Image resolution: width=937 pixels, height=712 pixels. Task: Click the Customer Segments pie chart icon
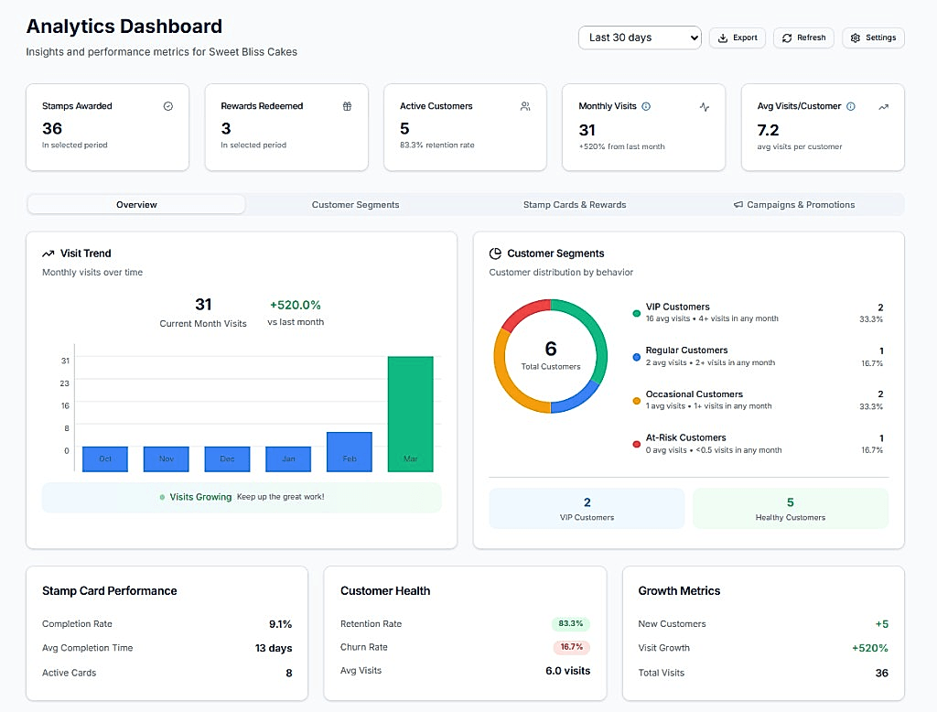495,254
